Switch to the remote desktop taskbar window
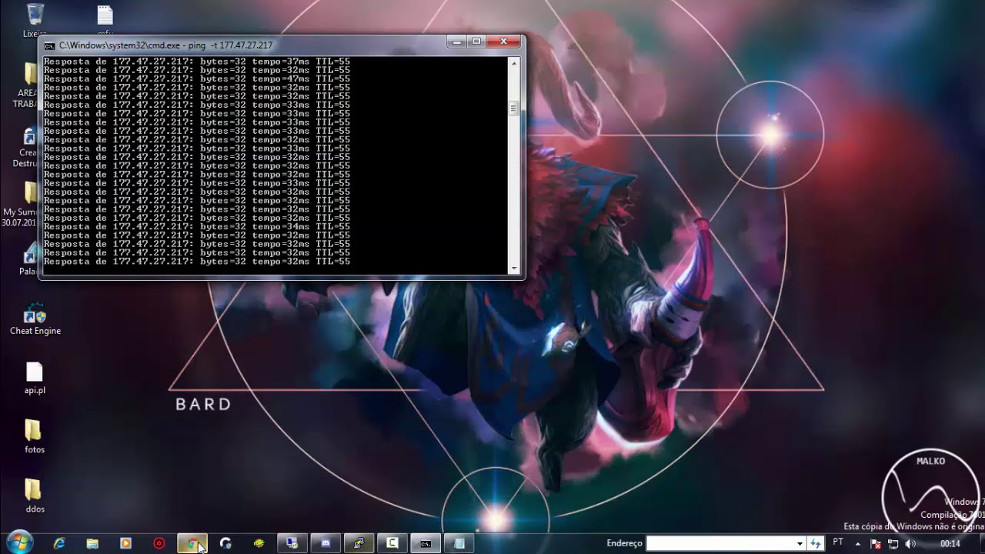 point(292,543)
